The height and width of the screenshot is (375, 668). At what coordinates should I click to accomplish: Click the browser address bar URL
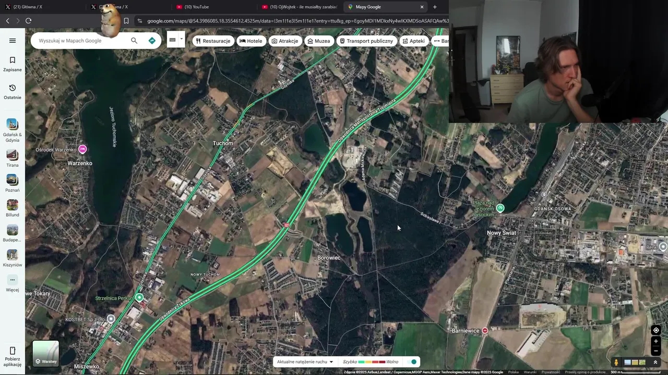coord(297,21)
